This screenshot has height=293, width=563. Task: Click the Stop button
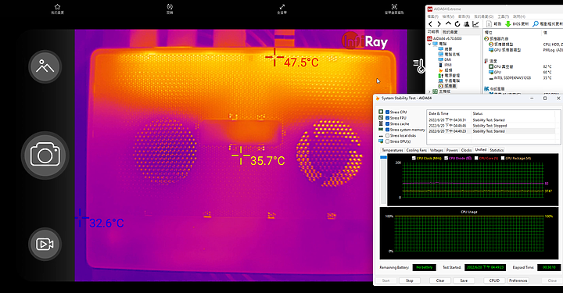tap(409, 280)
